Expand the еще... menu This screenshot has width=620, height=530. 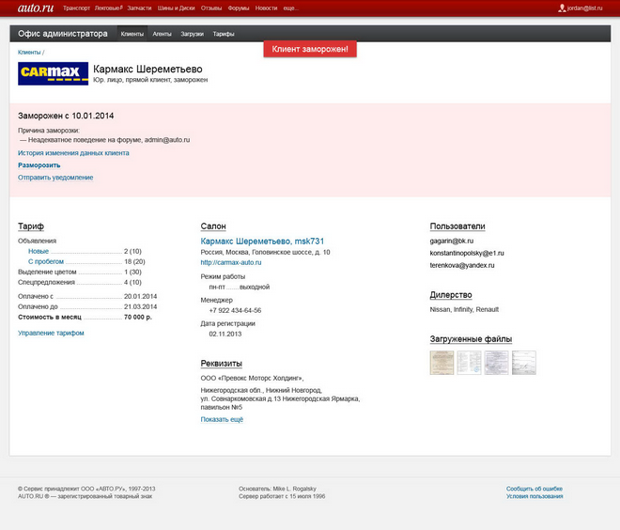(290, 8)
